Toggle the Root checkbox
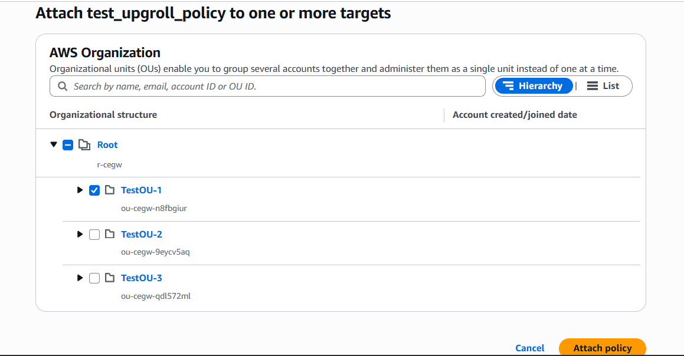This screenshot has height=356, width=684. pyautogui.click(x=68, y=145)
